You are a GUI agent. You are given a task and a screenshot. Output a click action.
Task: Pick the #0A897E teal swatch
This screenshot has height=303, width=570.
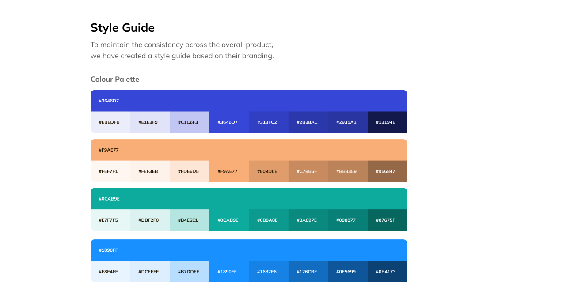click(308, 220)
